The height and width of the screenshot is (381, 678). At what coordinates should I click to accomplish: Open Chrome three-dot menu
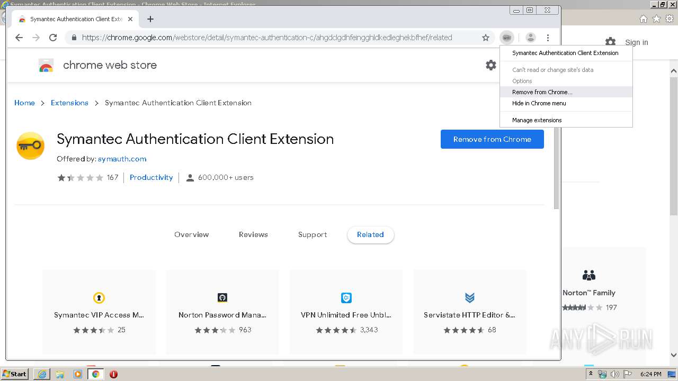tap(548, 38)
